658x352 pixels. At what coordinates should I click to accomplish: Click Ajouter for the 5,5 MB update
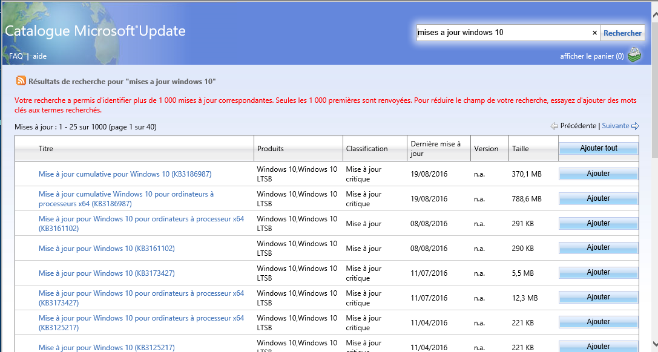click(599, 272)
